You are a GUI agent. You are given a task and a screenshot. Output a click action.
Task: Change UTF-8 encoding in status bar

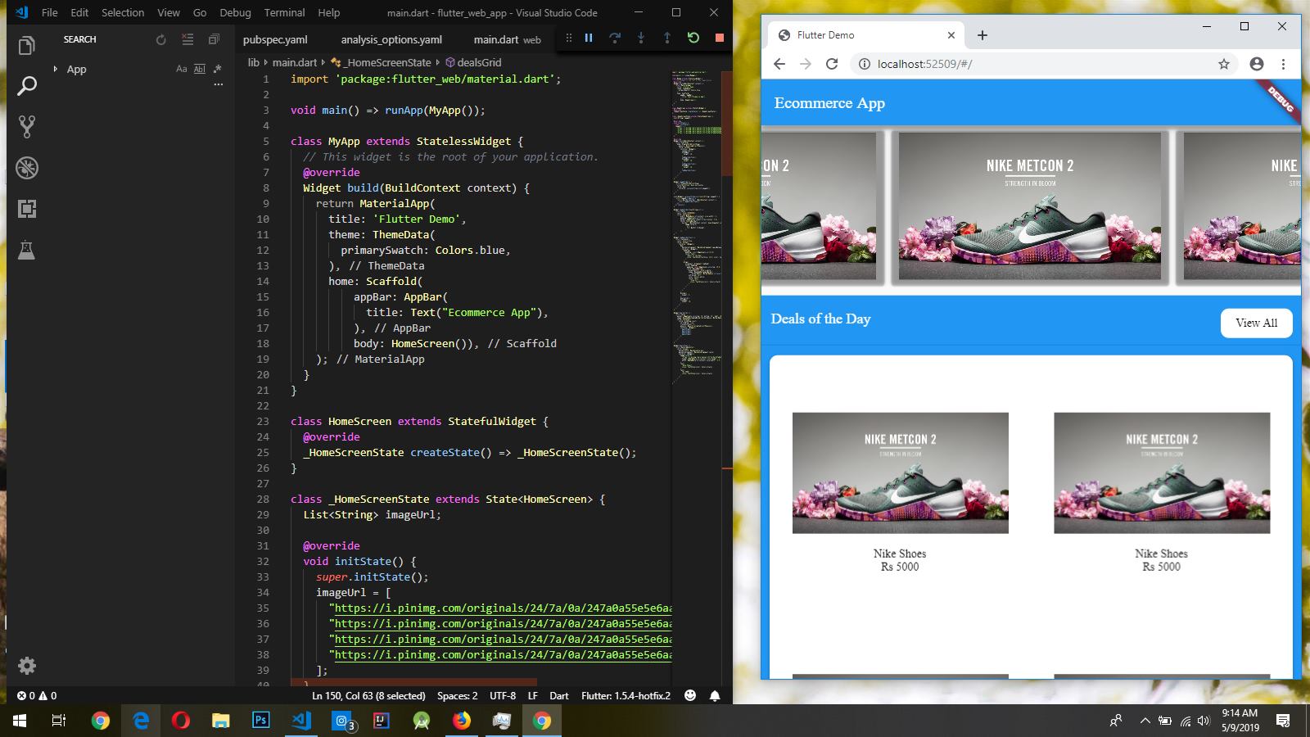(503, 695)
